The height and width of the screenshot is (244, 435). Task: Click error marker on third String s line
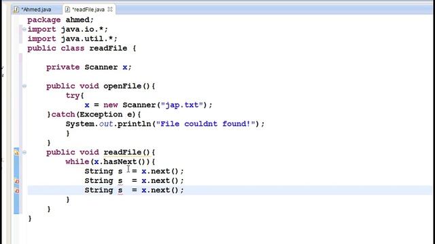coord(16,190)
